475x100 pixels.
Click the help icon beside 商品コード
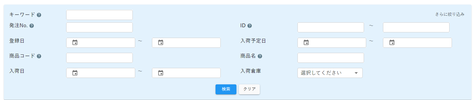39,56
